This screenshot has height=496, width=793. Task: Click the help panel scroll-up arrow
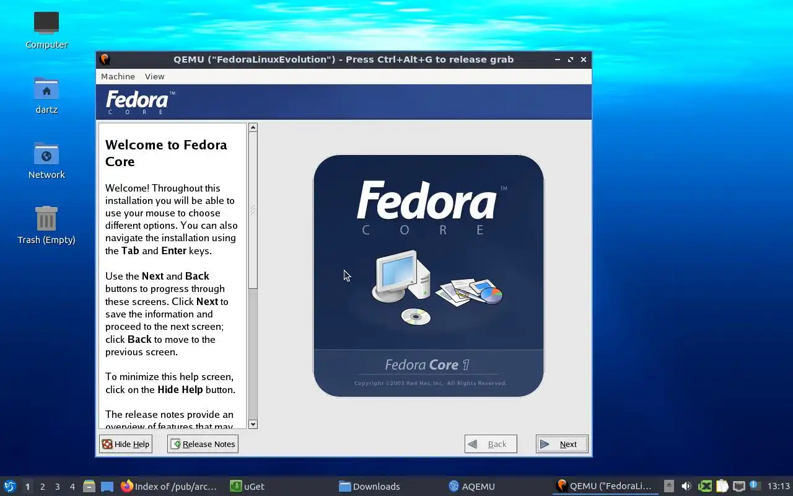253,127
